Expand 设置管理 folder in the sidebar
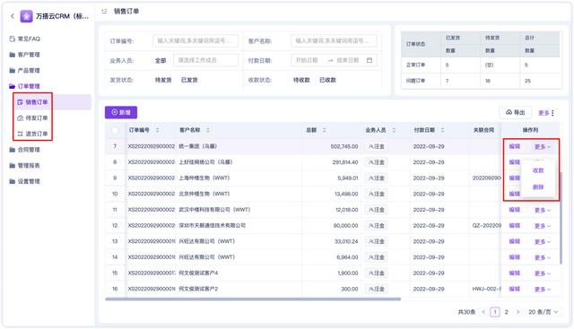The height and width of the screenshot is (329, 574). pyautogui.click(x=24, y=181)
